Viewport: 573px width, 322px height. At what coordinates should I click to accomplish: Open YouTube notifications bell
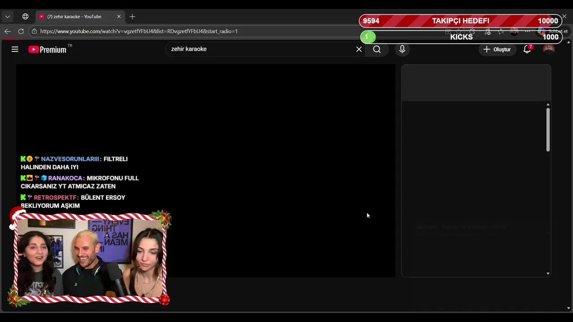tap(527, 49)
